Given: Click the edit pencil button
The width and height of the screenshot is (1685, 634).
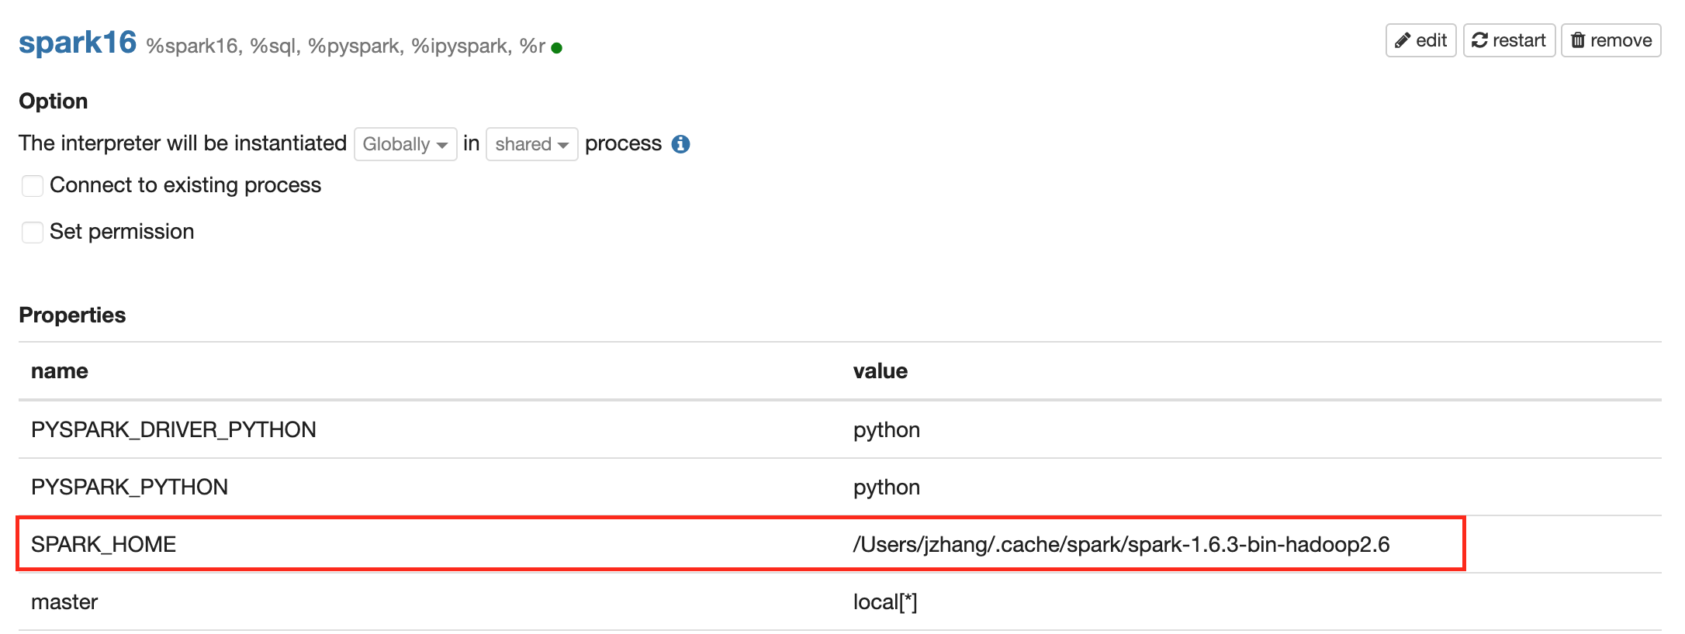Looking at the screenshot, I should [1420, 40].
